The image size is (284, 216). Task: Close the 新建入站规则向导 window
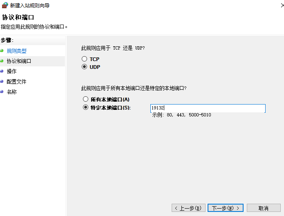pos(282,5)
